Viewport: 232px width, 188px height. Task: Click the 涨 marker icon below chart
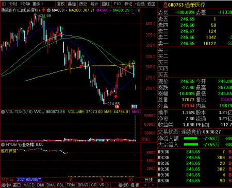click(117, 106)
